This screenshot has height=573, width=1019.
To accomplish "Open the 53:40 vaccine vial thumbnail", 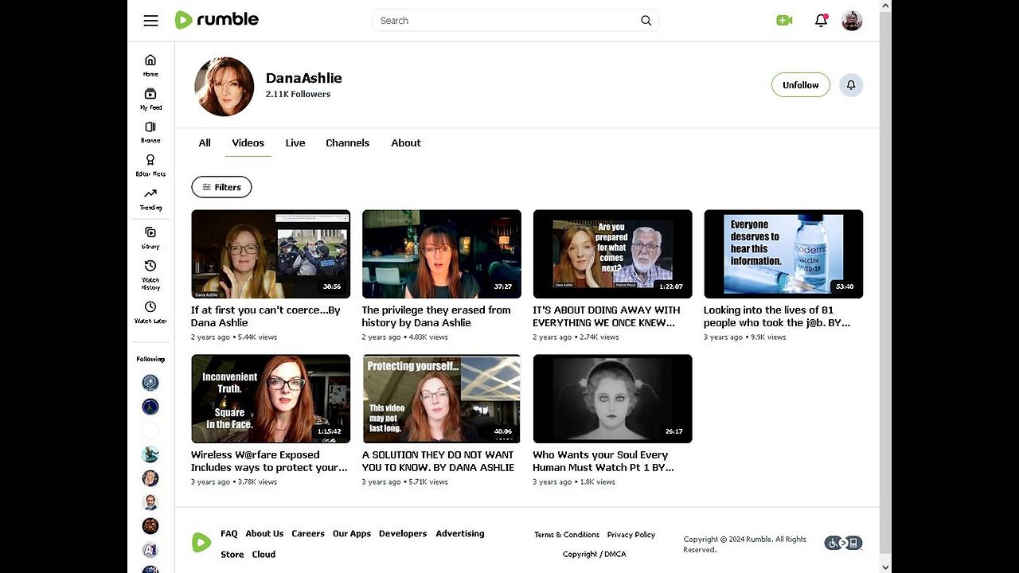I will 783,254.
